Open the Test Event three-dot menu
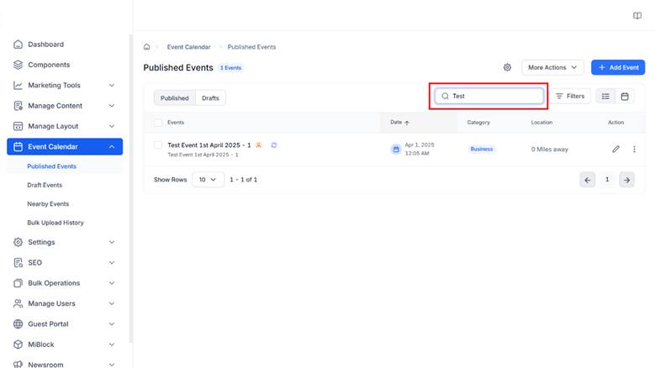The width and height of the screenshot is (655, 368). pos(634,149)
